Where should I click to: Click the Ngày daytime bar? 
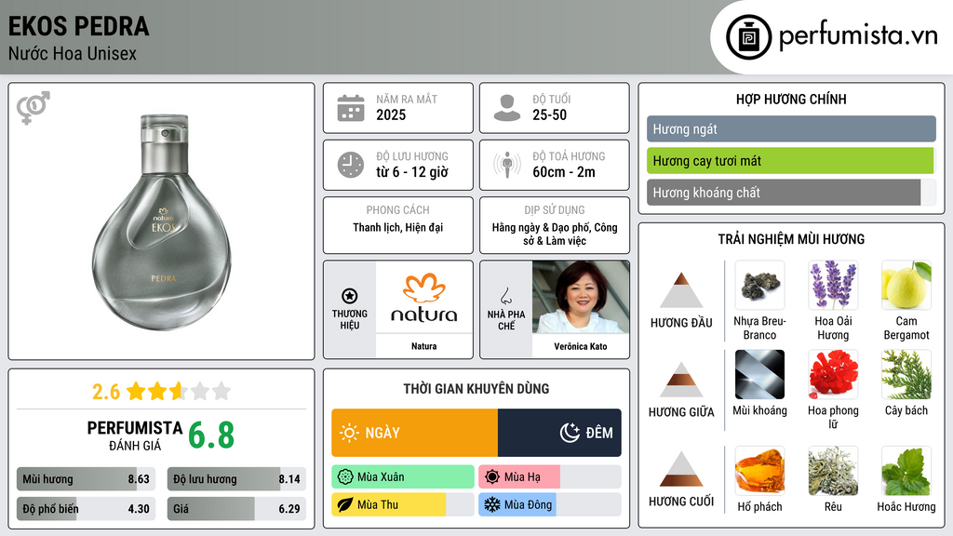point(414,433)
